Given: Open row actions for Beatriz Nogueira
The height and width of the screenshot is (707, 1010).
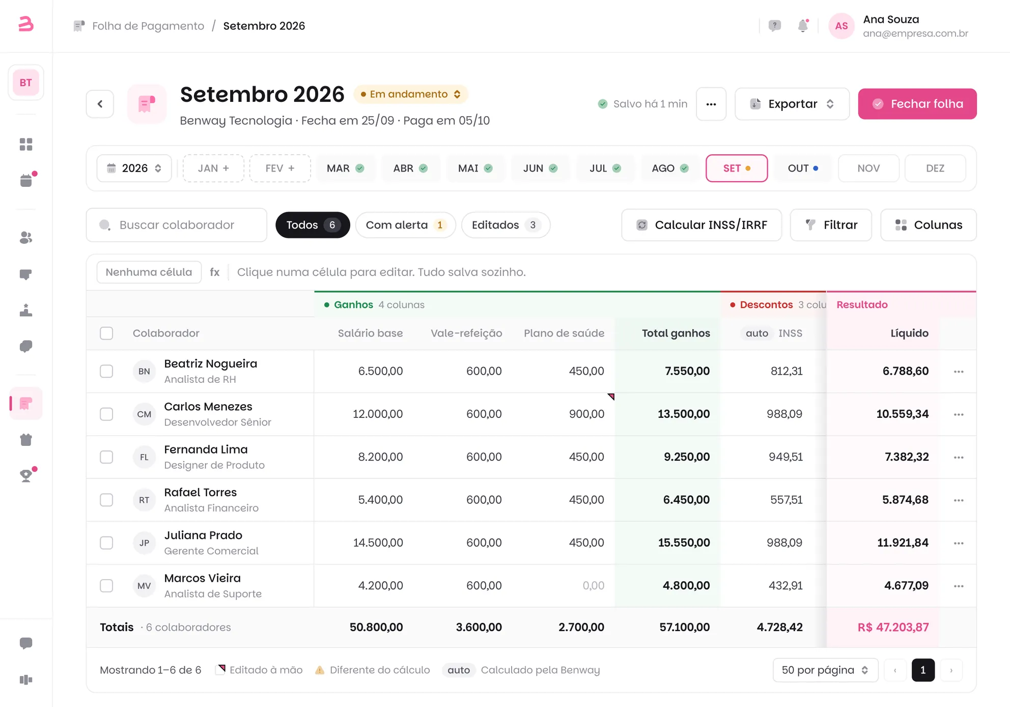Looking at the screenshot, I should (959, 372).
